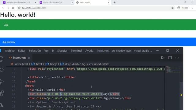Open the Ayuda menu
196x110 pixels.
89,51
